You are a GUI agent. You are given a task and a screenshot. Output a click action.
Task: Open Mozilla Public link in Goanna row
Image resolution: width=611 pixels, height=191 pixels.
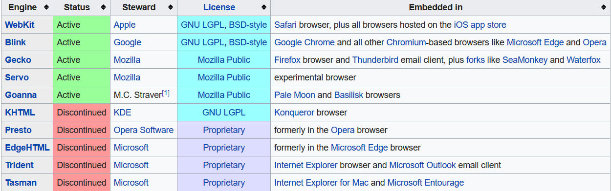(x=224, y=95)
